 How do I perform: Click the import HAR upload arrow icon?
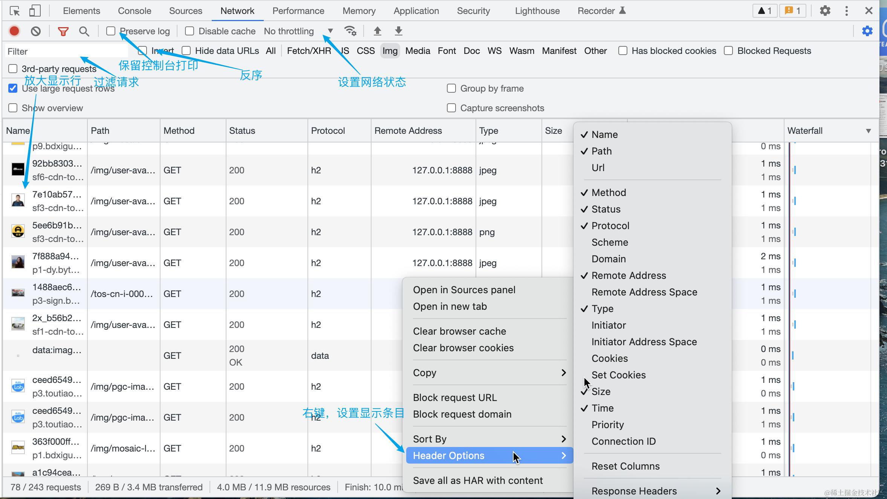click(x=377, y=31)
